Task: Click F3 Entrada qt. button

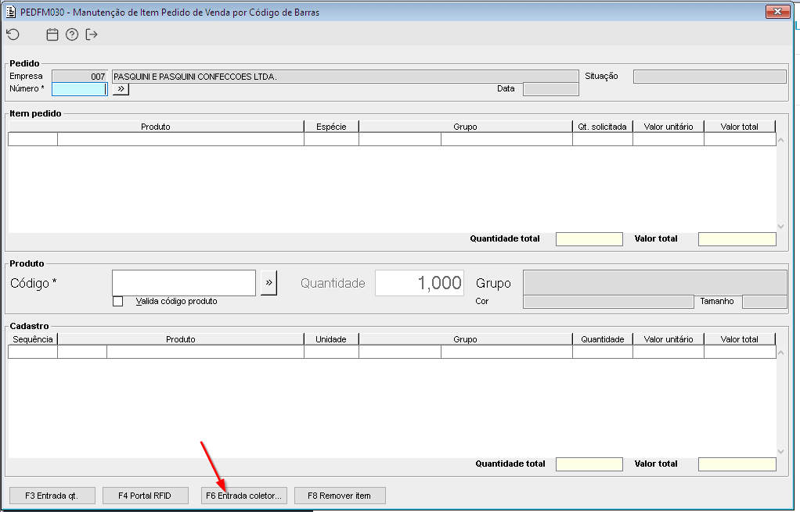Action: [52, 496]
